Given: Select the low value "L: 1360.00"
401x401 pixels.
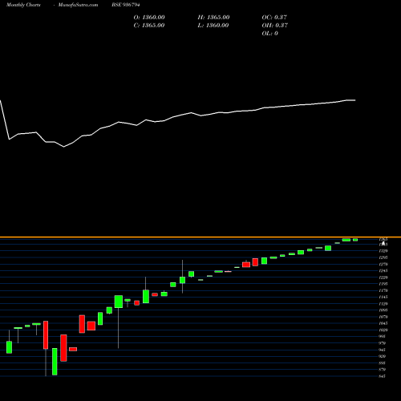Looking at the screenshot, I should 213,26.
